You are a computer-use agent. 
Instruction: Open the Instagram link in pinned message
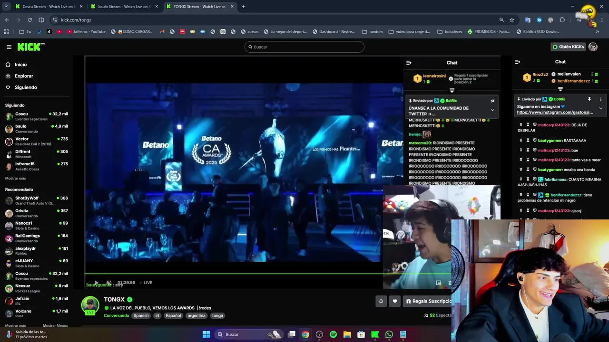pyautogui.click(x=555, y=113)
